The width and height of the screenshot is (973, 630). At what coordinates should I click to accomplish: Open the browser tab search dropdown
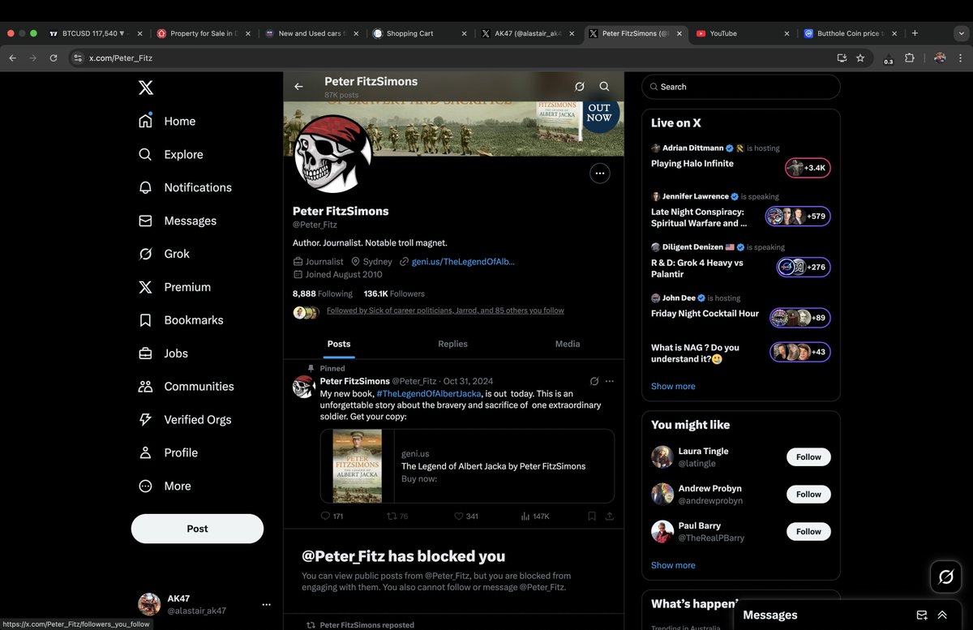(x=961, y=33)
